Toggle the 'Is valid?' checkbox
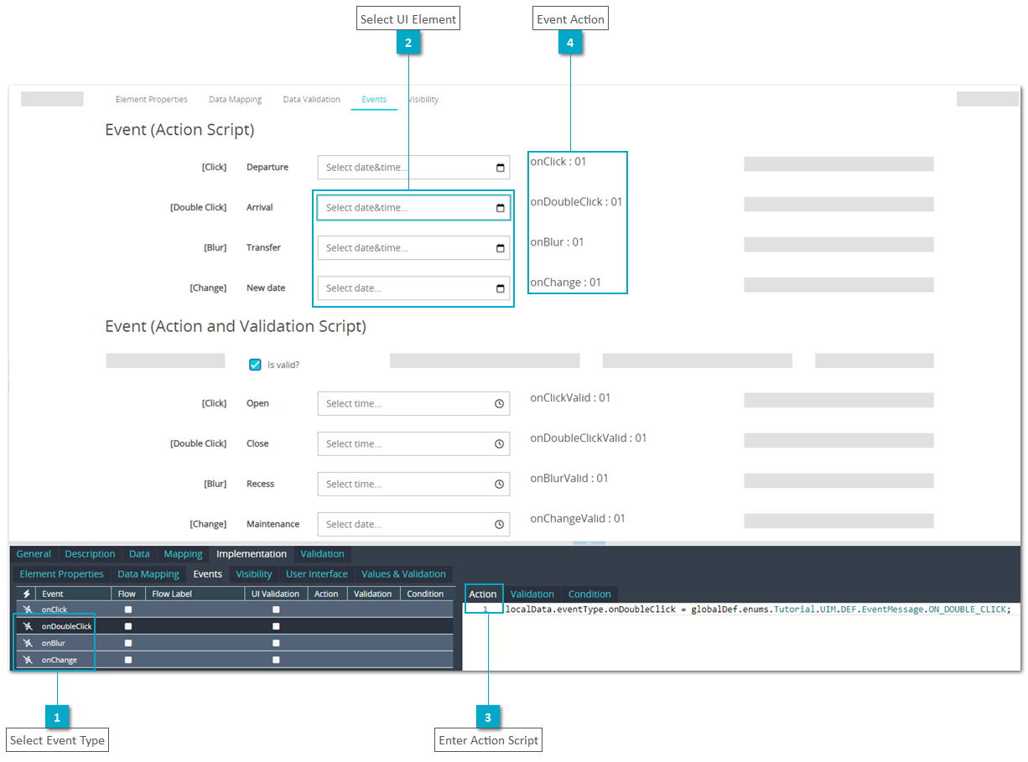 [255, 365]
